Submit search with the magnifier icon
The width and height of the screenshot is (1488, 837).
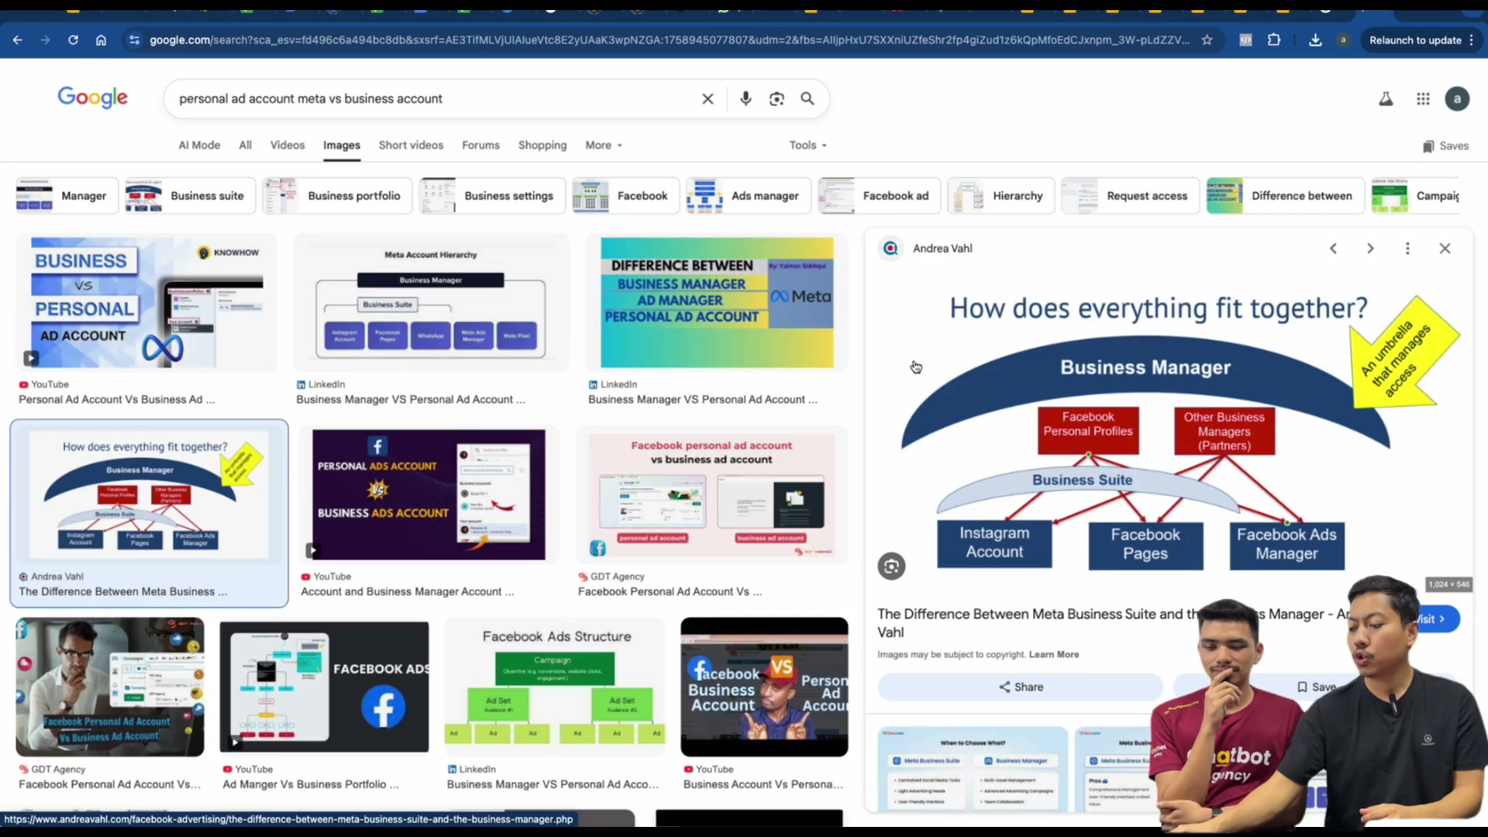[808, 98]
